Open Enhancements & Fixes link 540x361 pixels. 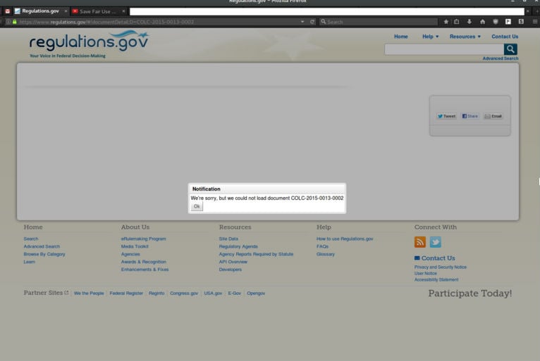click(x=145, y=270)
